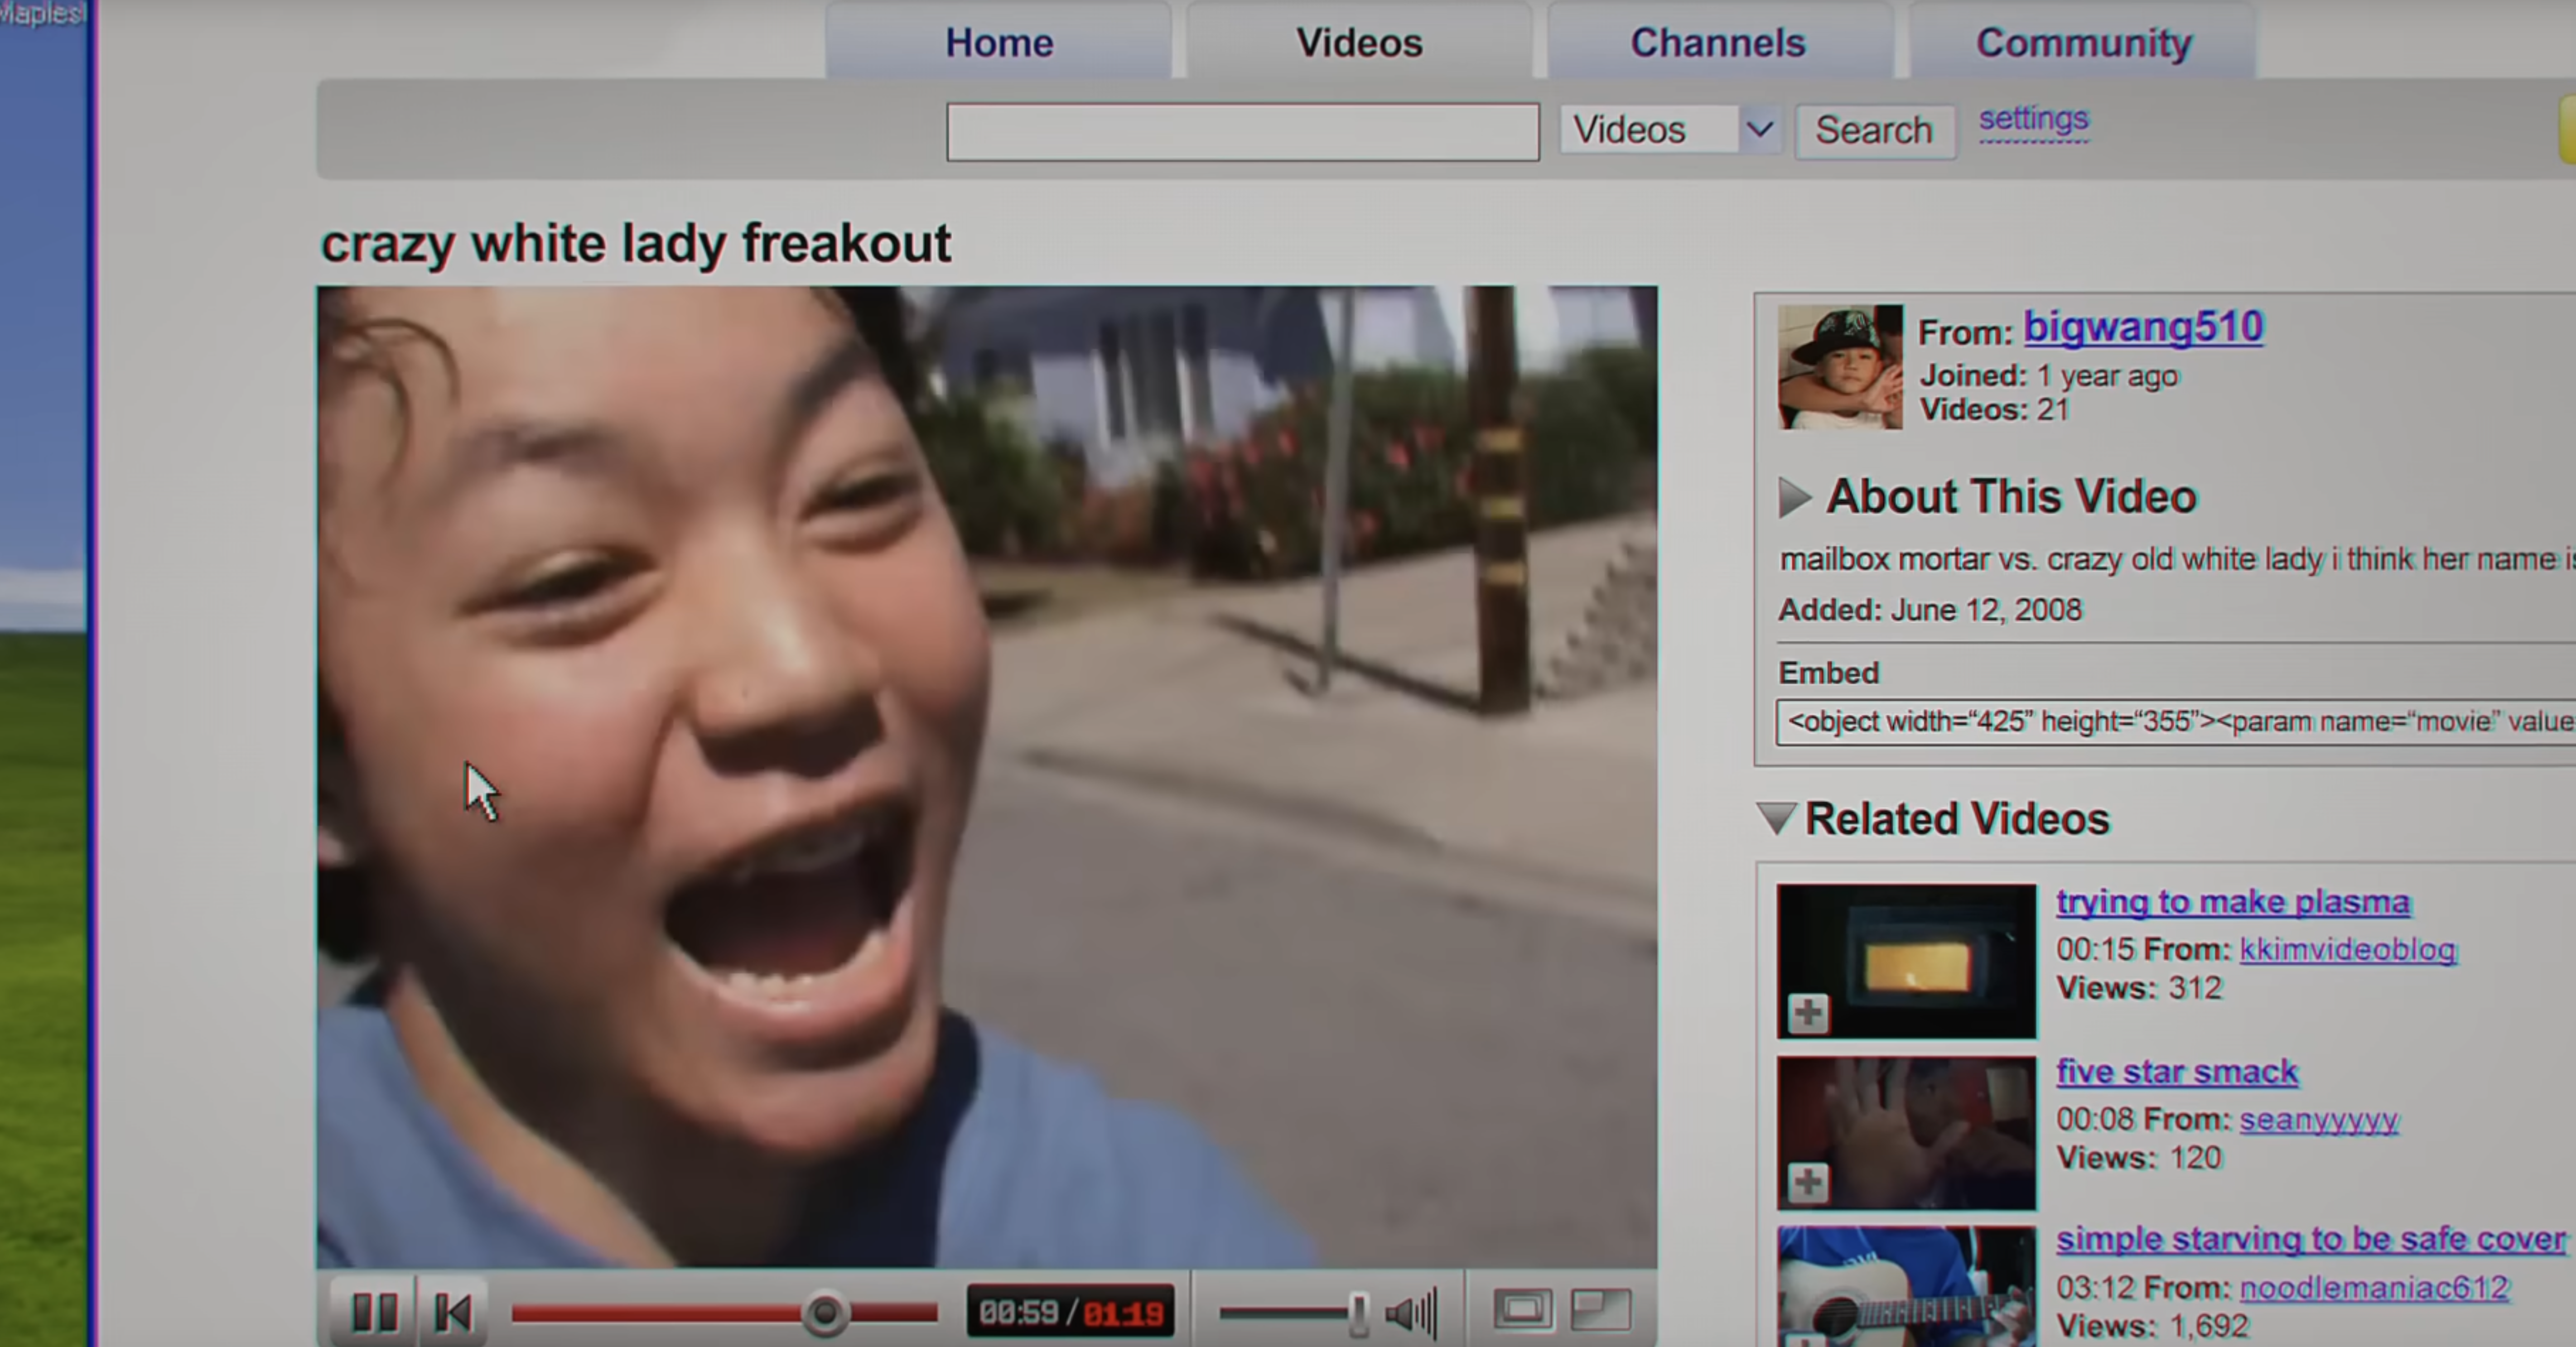Add 'five star smack' to queue
2576x1347 pixels.
(x=1808, y=1183)
